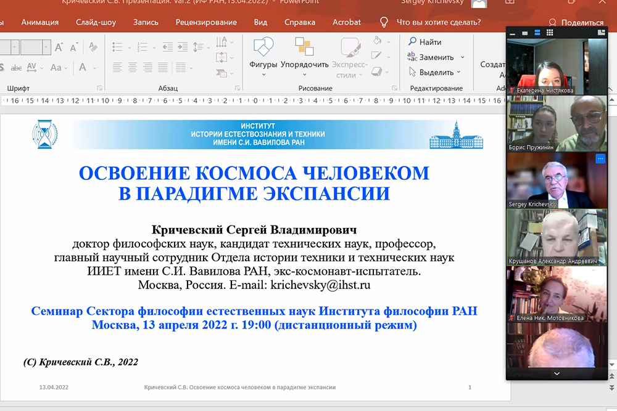The width and height of the screenshot is (617, 411).
Task: Expand the Выделить dropdown
Action: (x=458, y=72)
